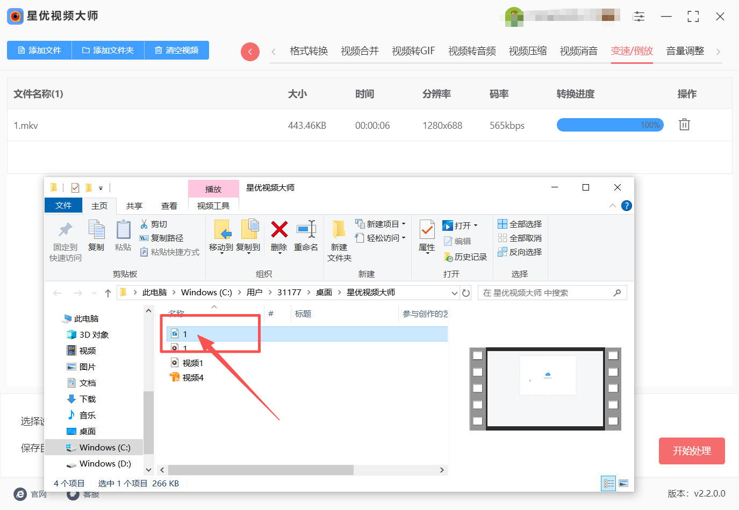Image resolution: width=739 pixels, height=510 pixels.
Task: Click the Copy icon in Explorer ribbon
Action: coord(96,230)
